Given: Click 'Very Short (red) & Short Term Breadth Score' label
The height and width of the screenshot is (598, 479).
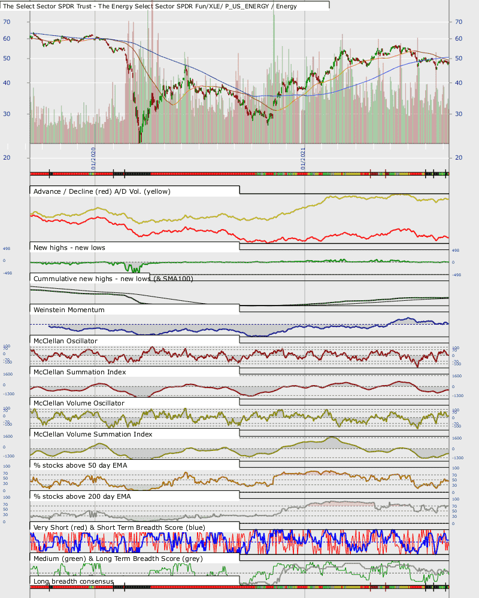Looking at the screenshot, I should click(119, 527).
